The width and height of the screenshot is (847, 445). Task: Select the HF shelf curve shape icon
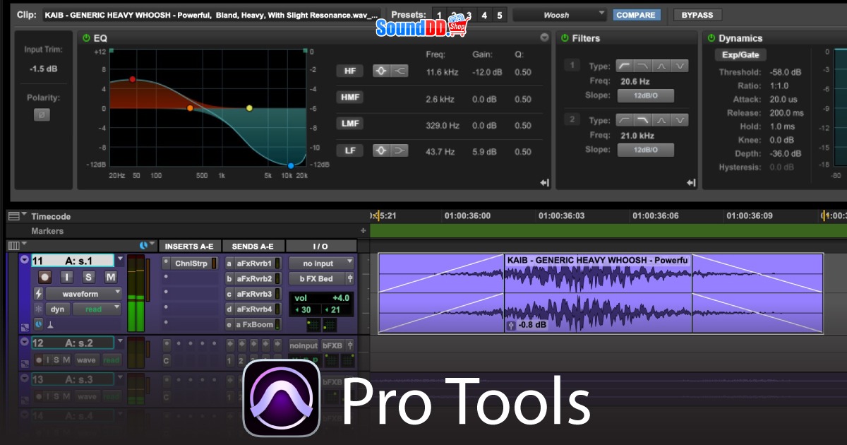[400, 71]
